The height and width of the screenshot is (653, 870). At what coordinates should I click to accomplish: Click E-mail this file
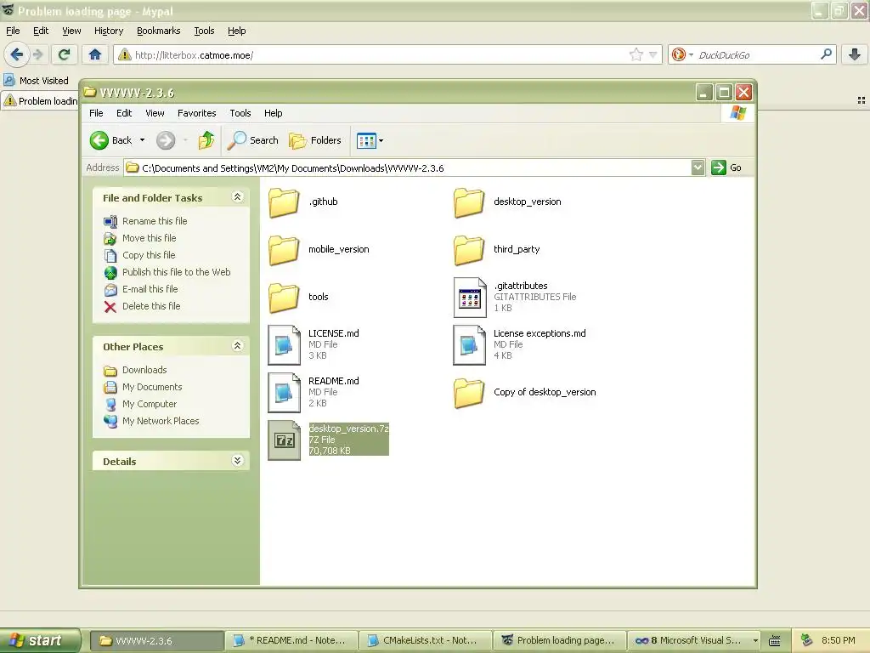(141, 289)
